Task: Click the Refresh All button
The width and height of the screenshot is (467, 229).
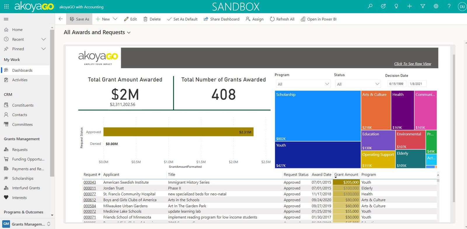Action: click(282, 19)
